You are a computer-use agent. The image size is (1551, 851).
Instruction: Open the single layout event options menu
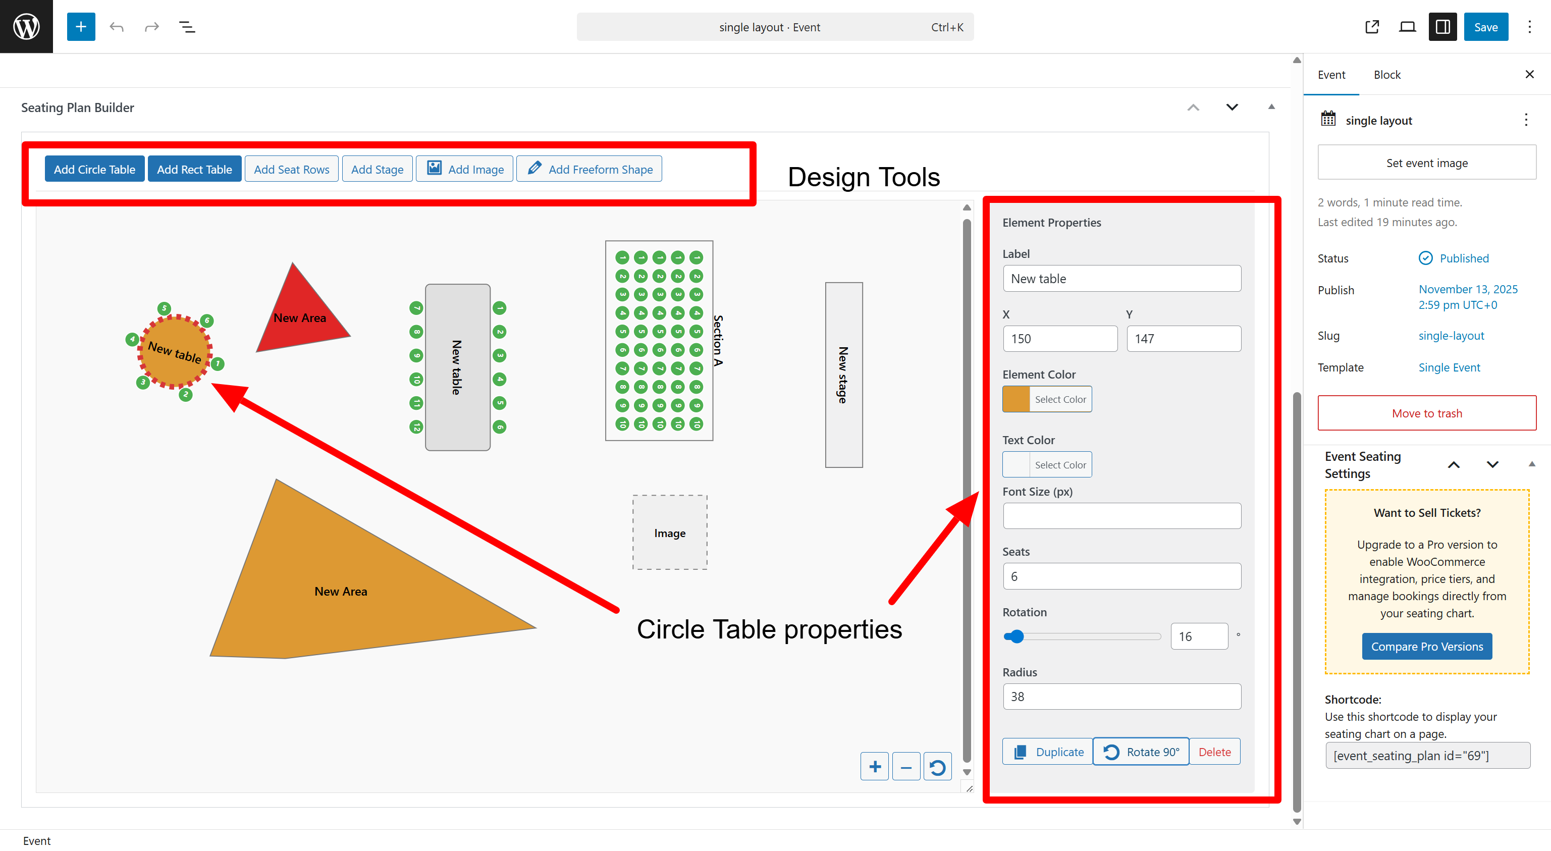click(x=1526, y=120)
